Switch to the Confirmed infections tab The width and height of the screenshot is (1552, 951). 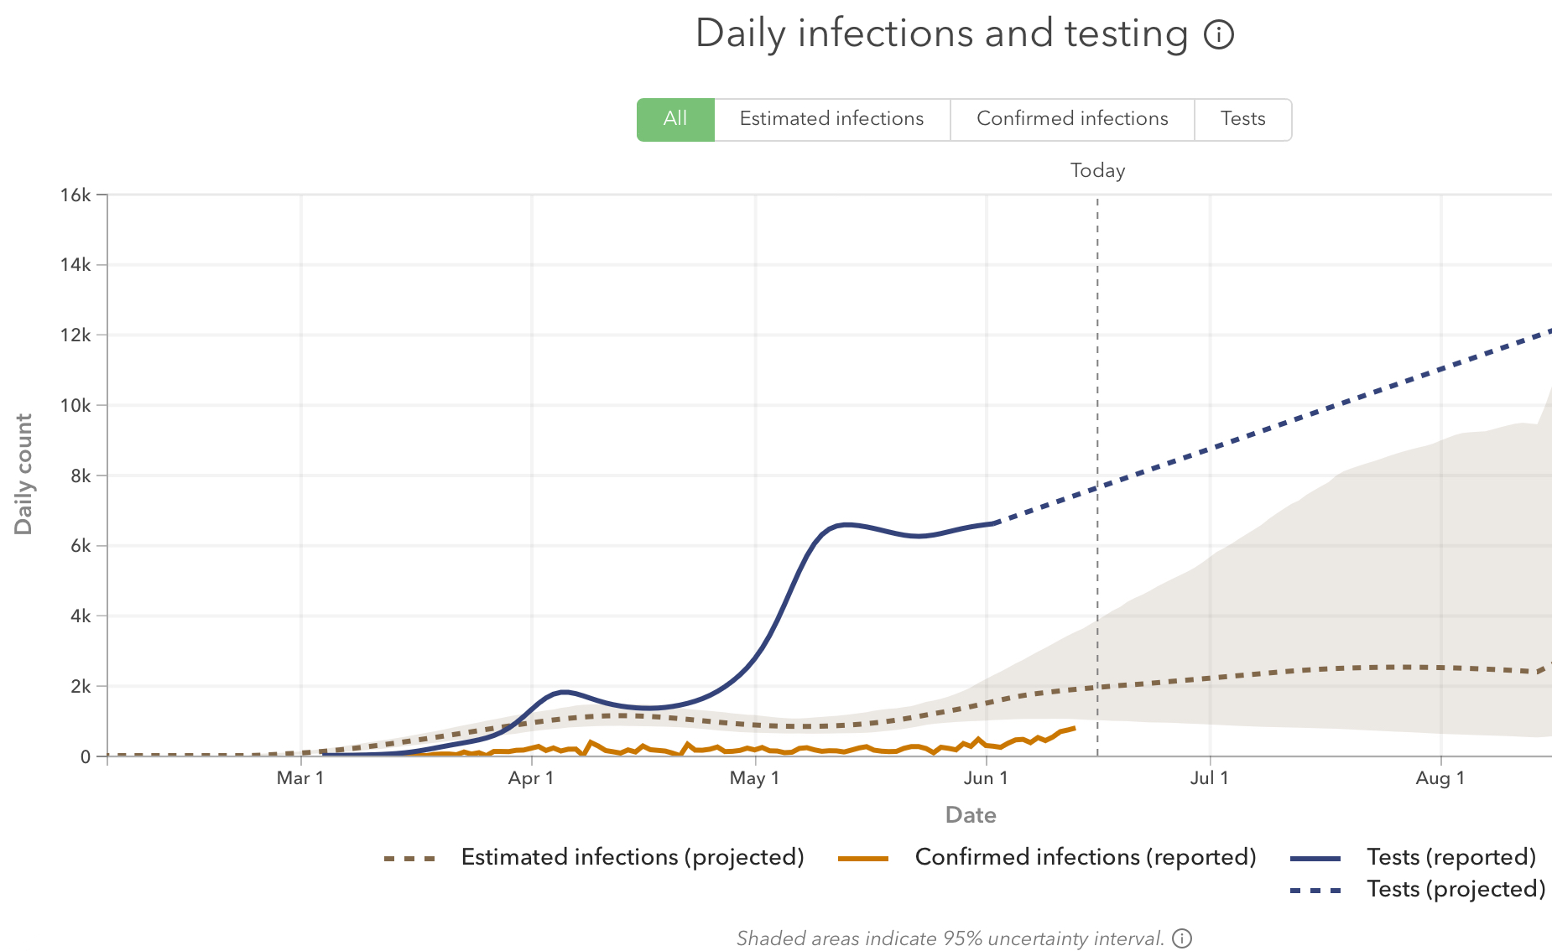pos(1072,119)
